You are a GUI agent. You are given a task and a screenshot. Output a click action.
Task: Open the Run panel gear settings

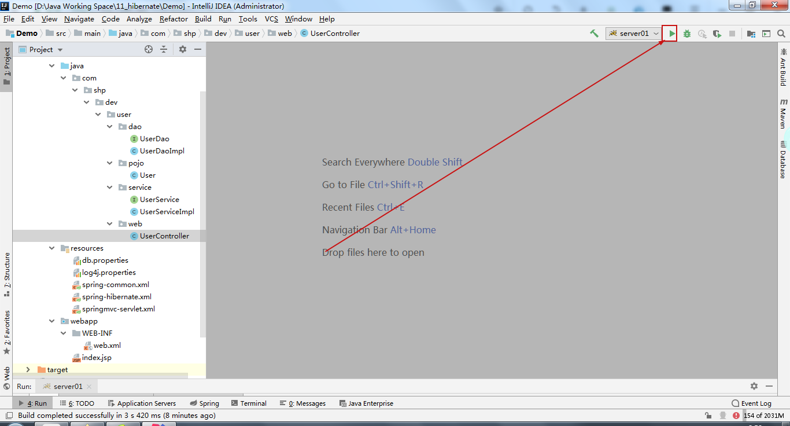pyautogui.click(x=754, y=386)
